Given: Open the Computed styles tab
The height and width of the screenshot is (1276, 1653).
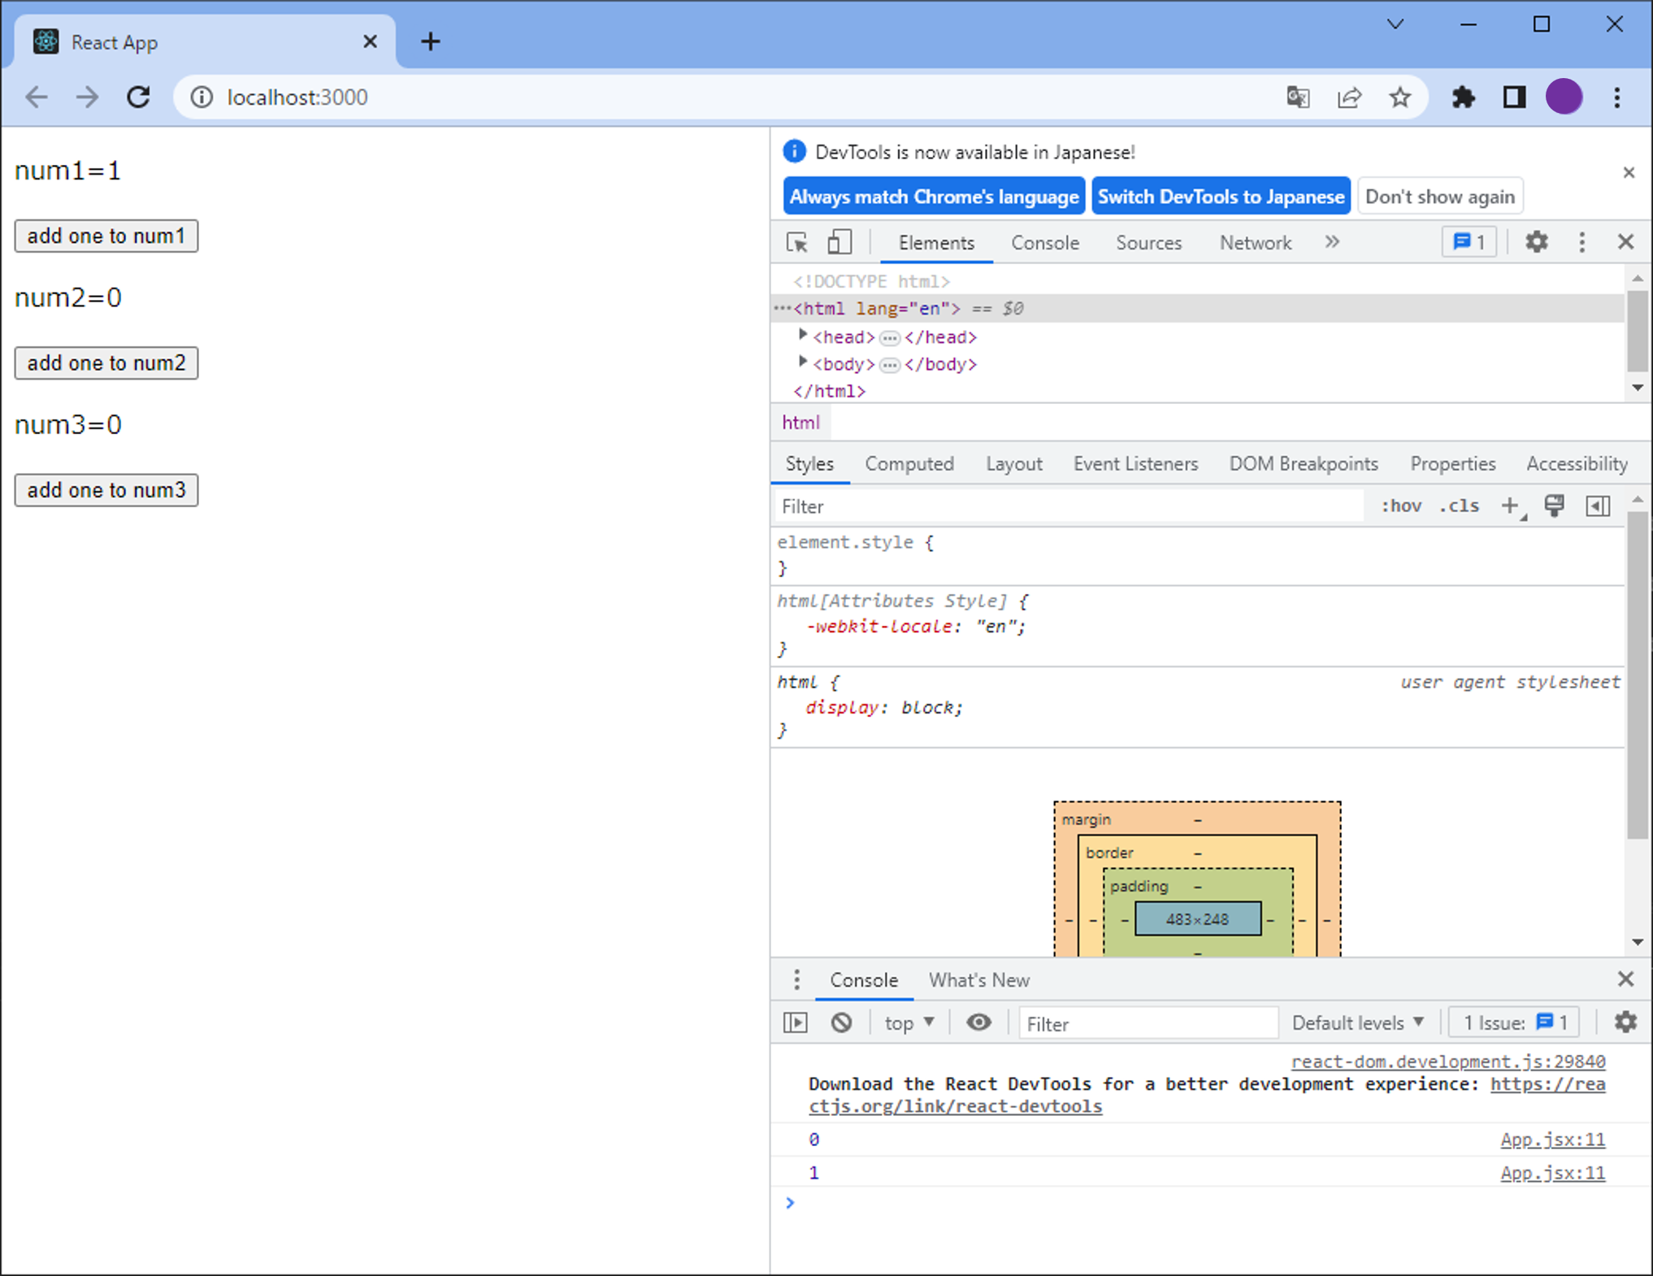Looking at the screenshot, I should click(x=909, y=463).
